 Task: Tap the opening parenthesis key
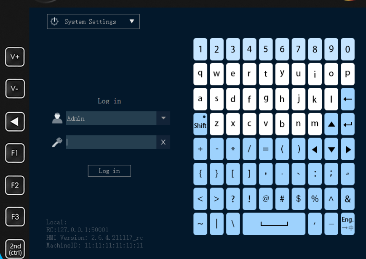tap(282, 149)
